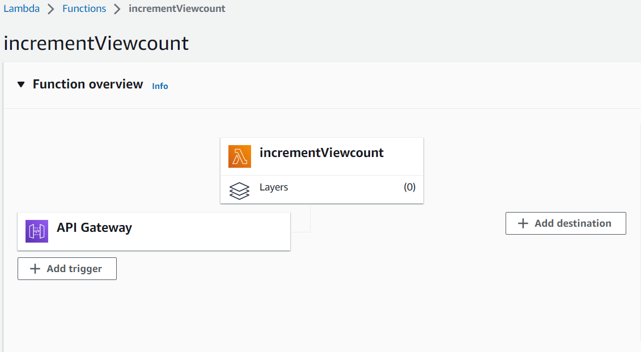
Task: Go to the Functions breadcrumb link
Action: click(x=84, y=9)
